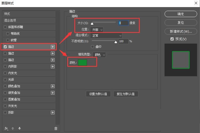This screenshot has width=200, height=133.
Task: Select 混合选项 in the styles list
Action: [x=10, y=20]
